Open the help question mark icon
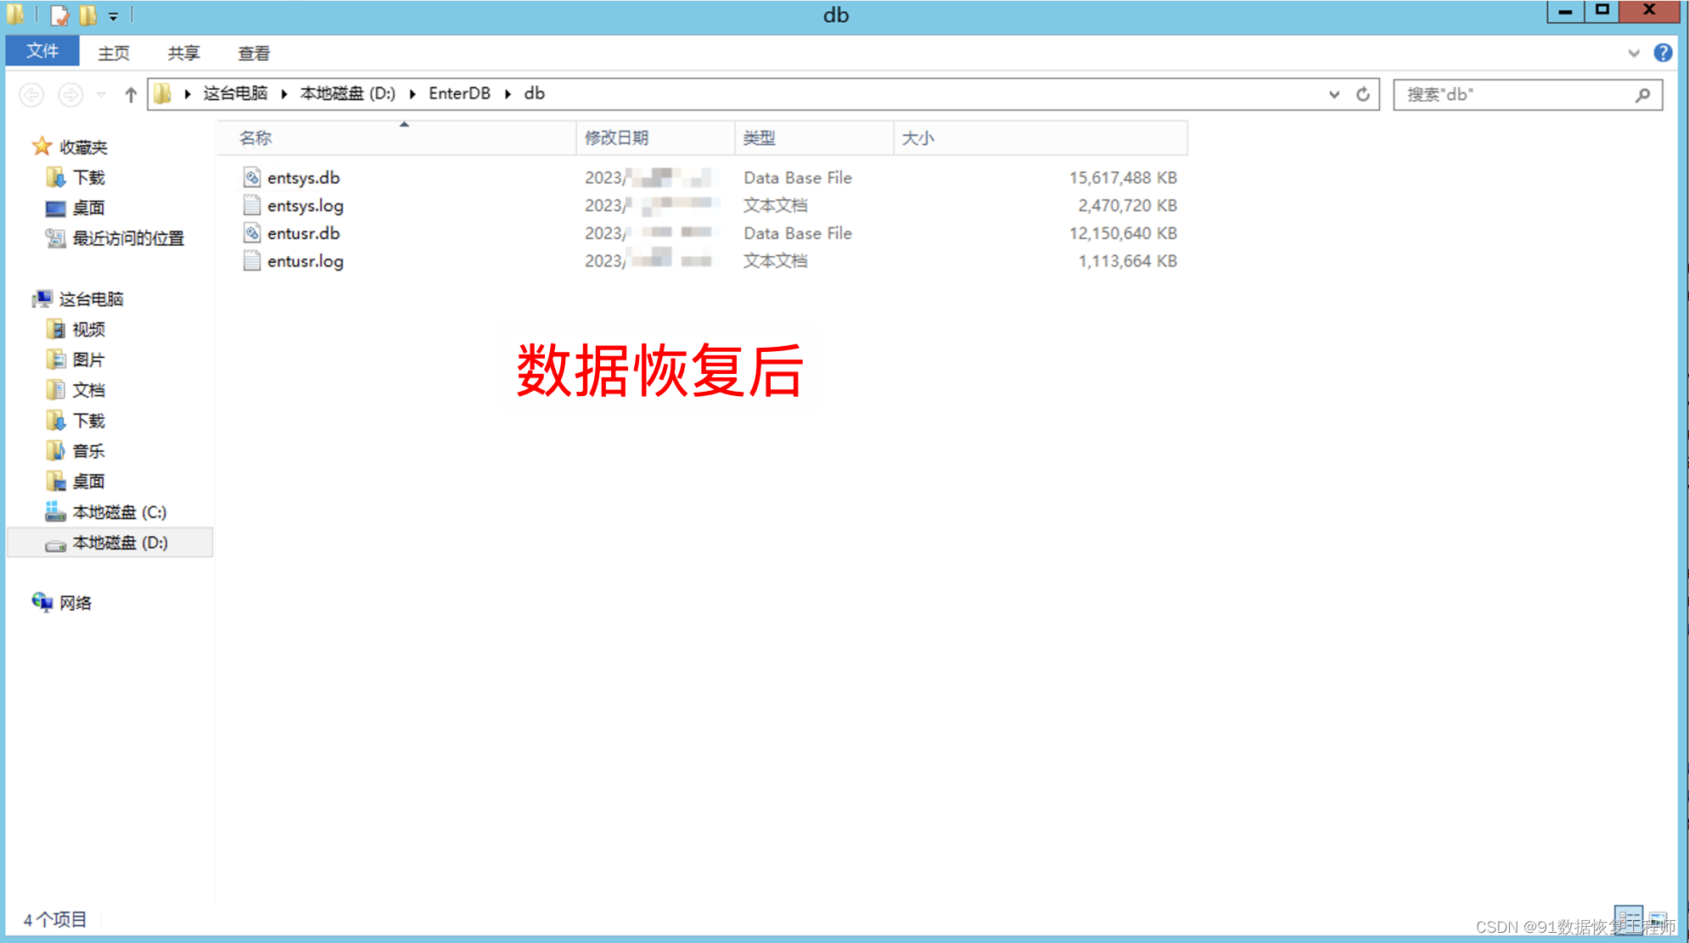The width and height of the screenshot is (1689, 943). pyautogui.click(x=1663, y=53)
